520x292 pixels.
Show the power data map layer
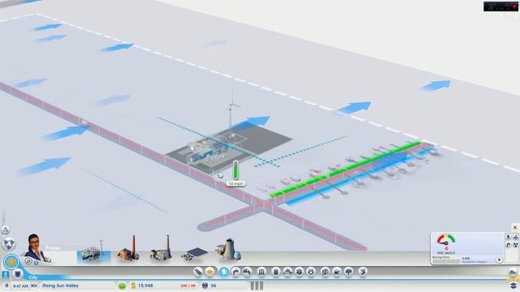point(508,237)
